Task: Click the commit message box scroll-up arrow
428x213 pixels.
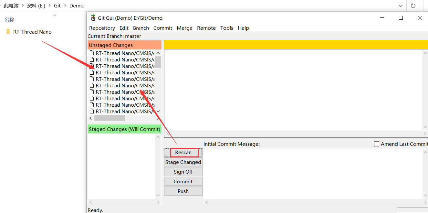Action: (x=425, y=152)
